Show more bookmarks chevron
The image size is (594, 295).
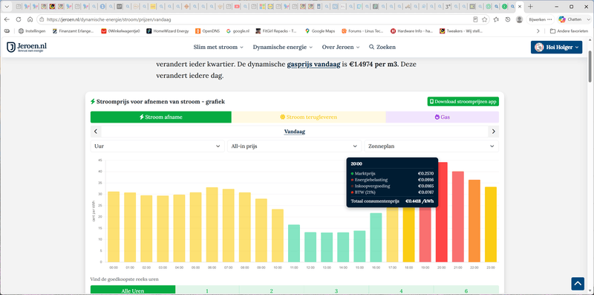pos(538,31)
